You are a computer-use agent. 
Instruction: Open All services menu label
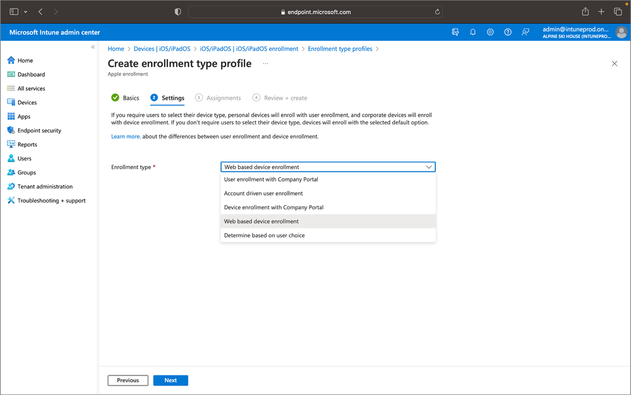pyautogui.click(x=32, y=88)
